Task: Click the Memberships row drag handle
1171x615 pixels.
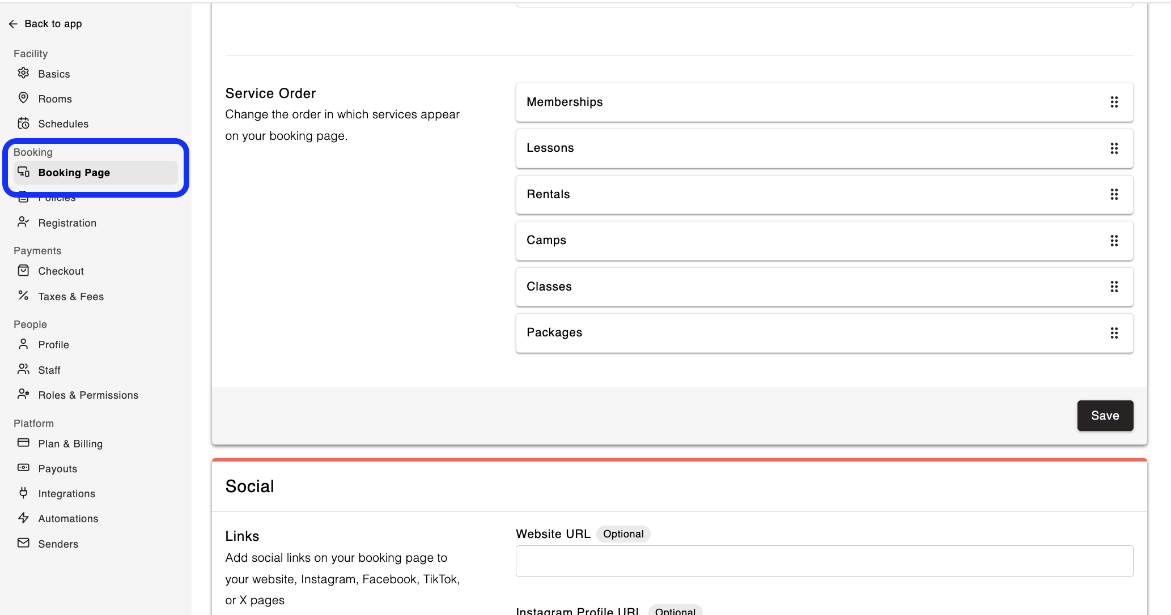Action: (x=1114, y=102)
